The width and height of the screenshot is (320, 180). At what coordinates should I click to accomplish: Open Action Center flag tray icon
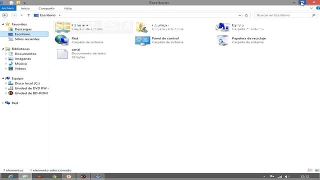272,176
